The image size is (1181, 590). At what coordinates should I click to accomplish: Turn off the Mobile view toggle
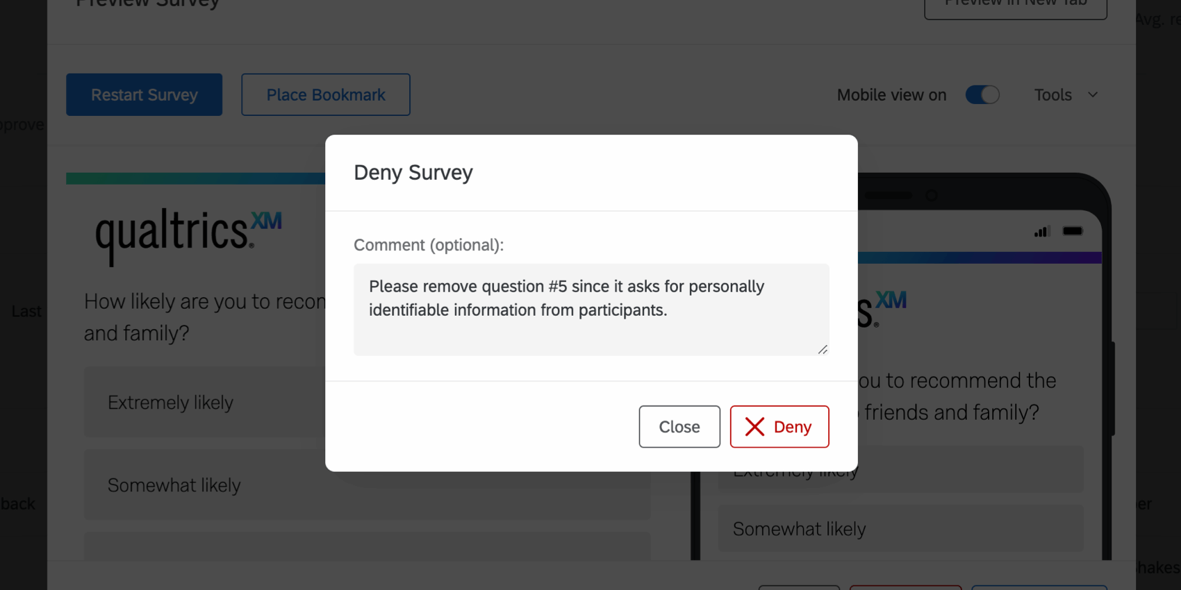(x=982, y=95)
